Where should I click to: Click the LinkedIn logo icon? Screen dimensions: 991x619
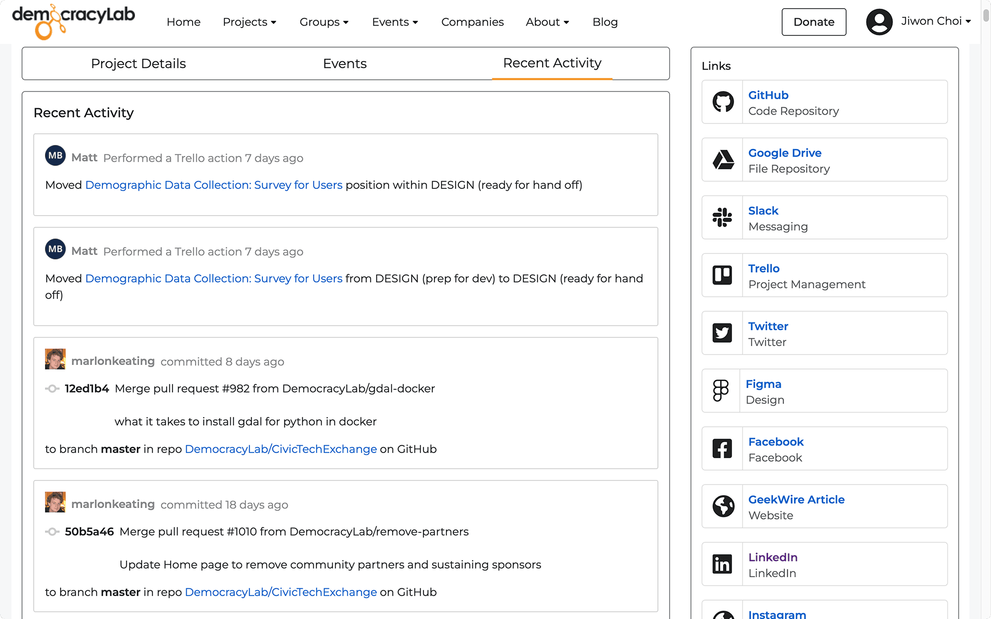pyautogui.click(x=723, y=564)
